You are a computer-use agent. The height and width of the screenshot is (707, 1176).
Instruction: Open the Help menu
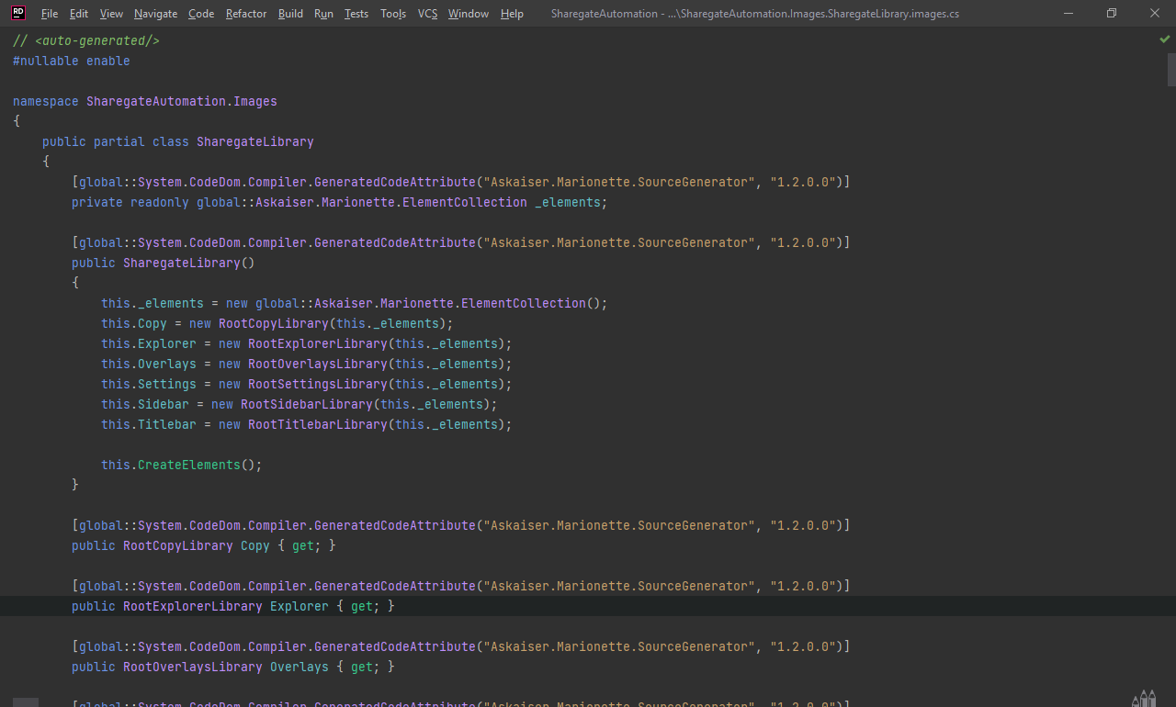512,14
